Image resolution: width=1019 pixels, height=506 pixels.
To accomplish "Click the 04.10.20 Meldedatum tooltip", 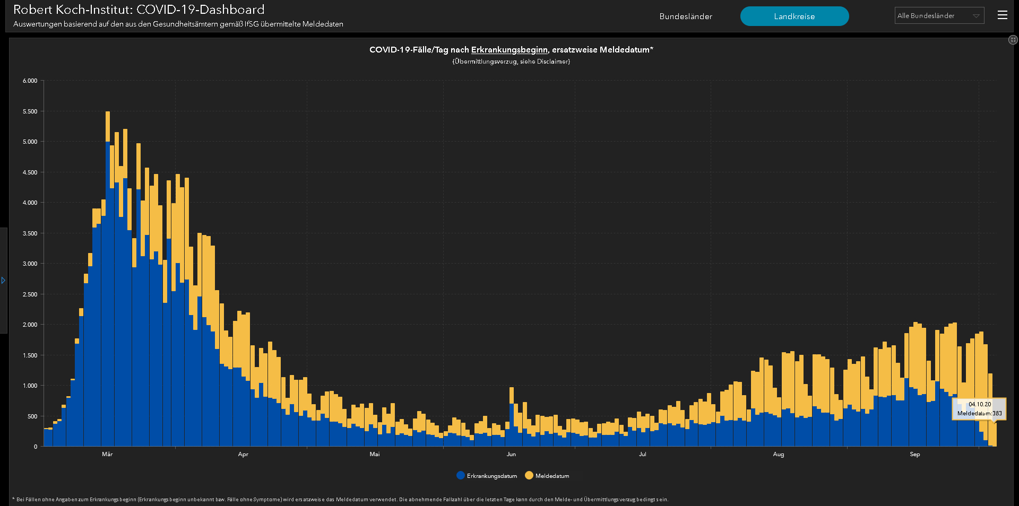I will point(979,409).
